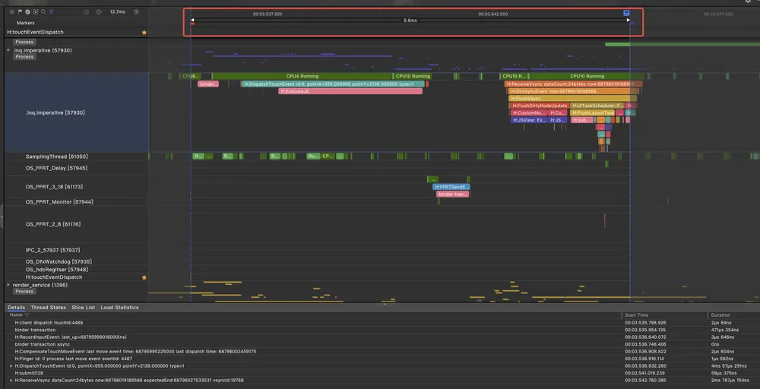Open the Load Statistics tab
Image resolution: width=760 pixels, height=389 pixels.
(120, 307)
